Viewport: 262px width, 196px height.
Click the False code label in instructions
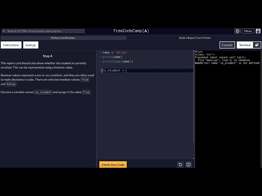tap(11, 84)
